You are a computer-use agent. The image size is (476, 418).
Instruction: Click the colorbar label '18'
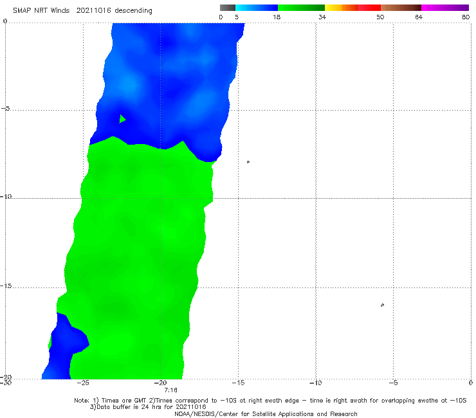tap(277, 17)
